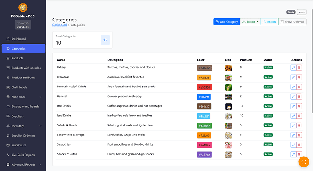Click the Tenant ID box o57u1gkv

click(x=23, y=25)
